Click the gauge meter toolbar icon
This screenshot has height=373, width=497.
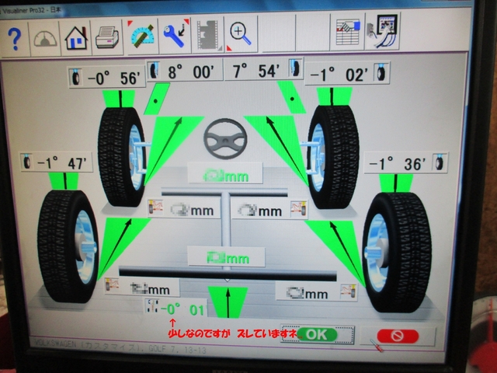(x=45, y=37)
